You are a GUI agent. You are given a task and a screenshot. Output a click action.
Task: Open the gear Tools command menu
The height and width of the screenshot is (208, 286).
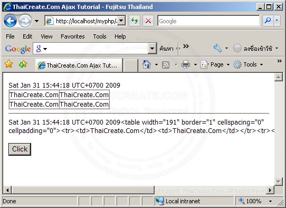point(248,64)
